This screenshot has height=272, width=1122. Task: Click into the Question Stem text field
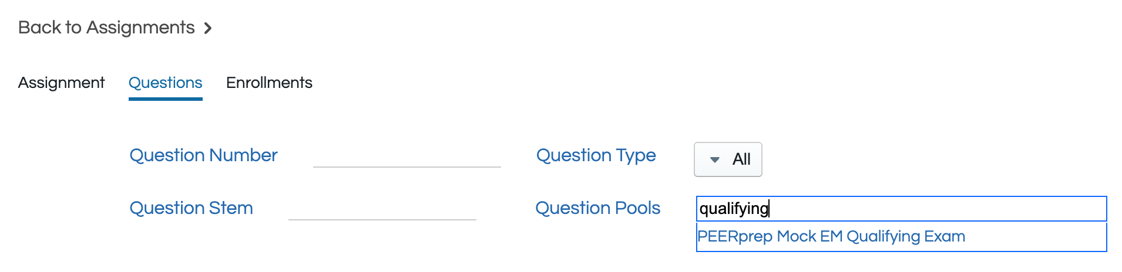click(x=382, y=209)
